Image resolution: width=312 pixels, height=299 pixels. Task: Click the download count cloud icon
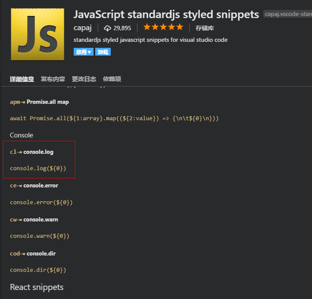click(107, 28)
